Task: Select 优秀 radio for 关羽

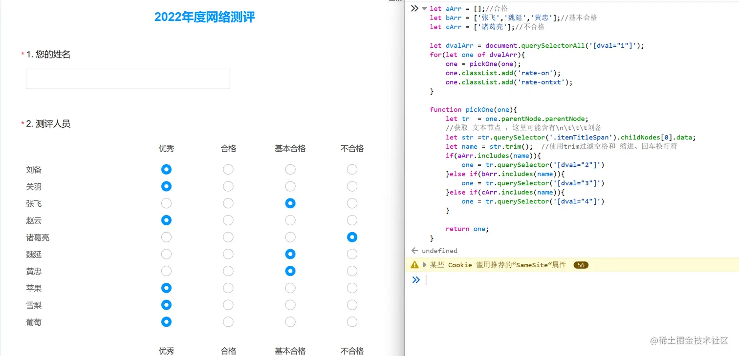Action: click(166, 186)
